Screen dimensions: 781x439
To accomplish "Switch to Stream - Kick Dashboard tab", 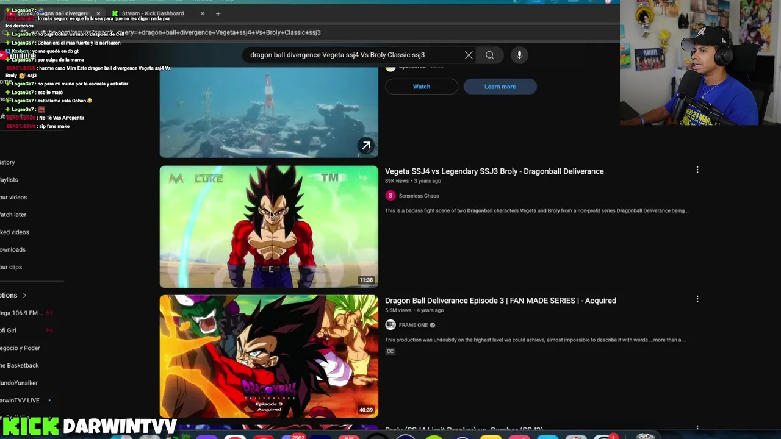I will (x=157, y=13).
